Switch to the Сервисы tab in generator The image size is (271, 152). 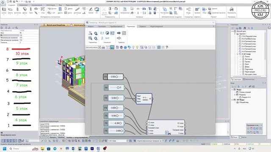(143, 26)
